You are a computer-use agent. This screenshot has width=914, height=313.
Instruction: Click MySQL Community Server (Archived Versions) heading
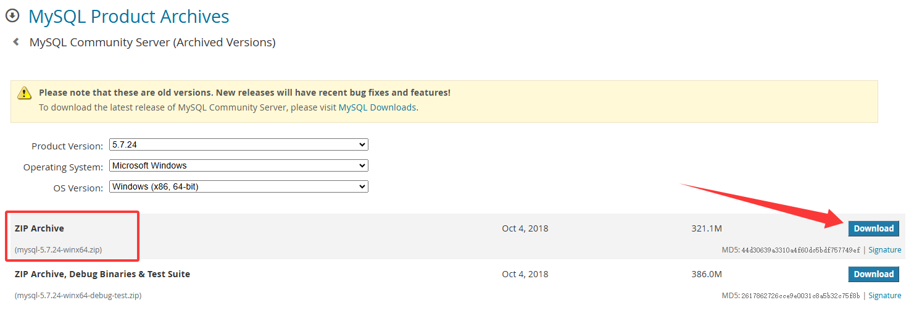152,43
